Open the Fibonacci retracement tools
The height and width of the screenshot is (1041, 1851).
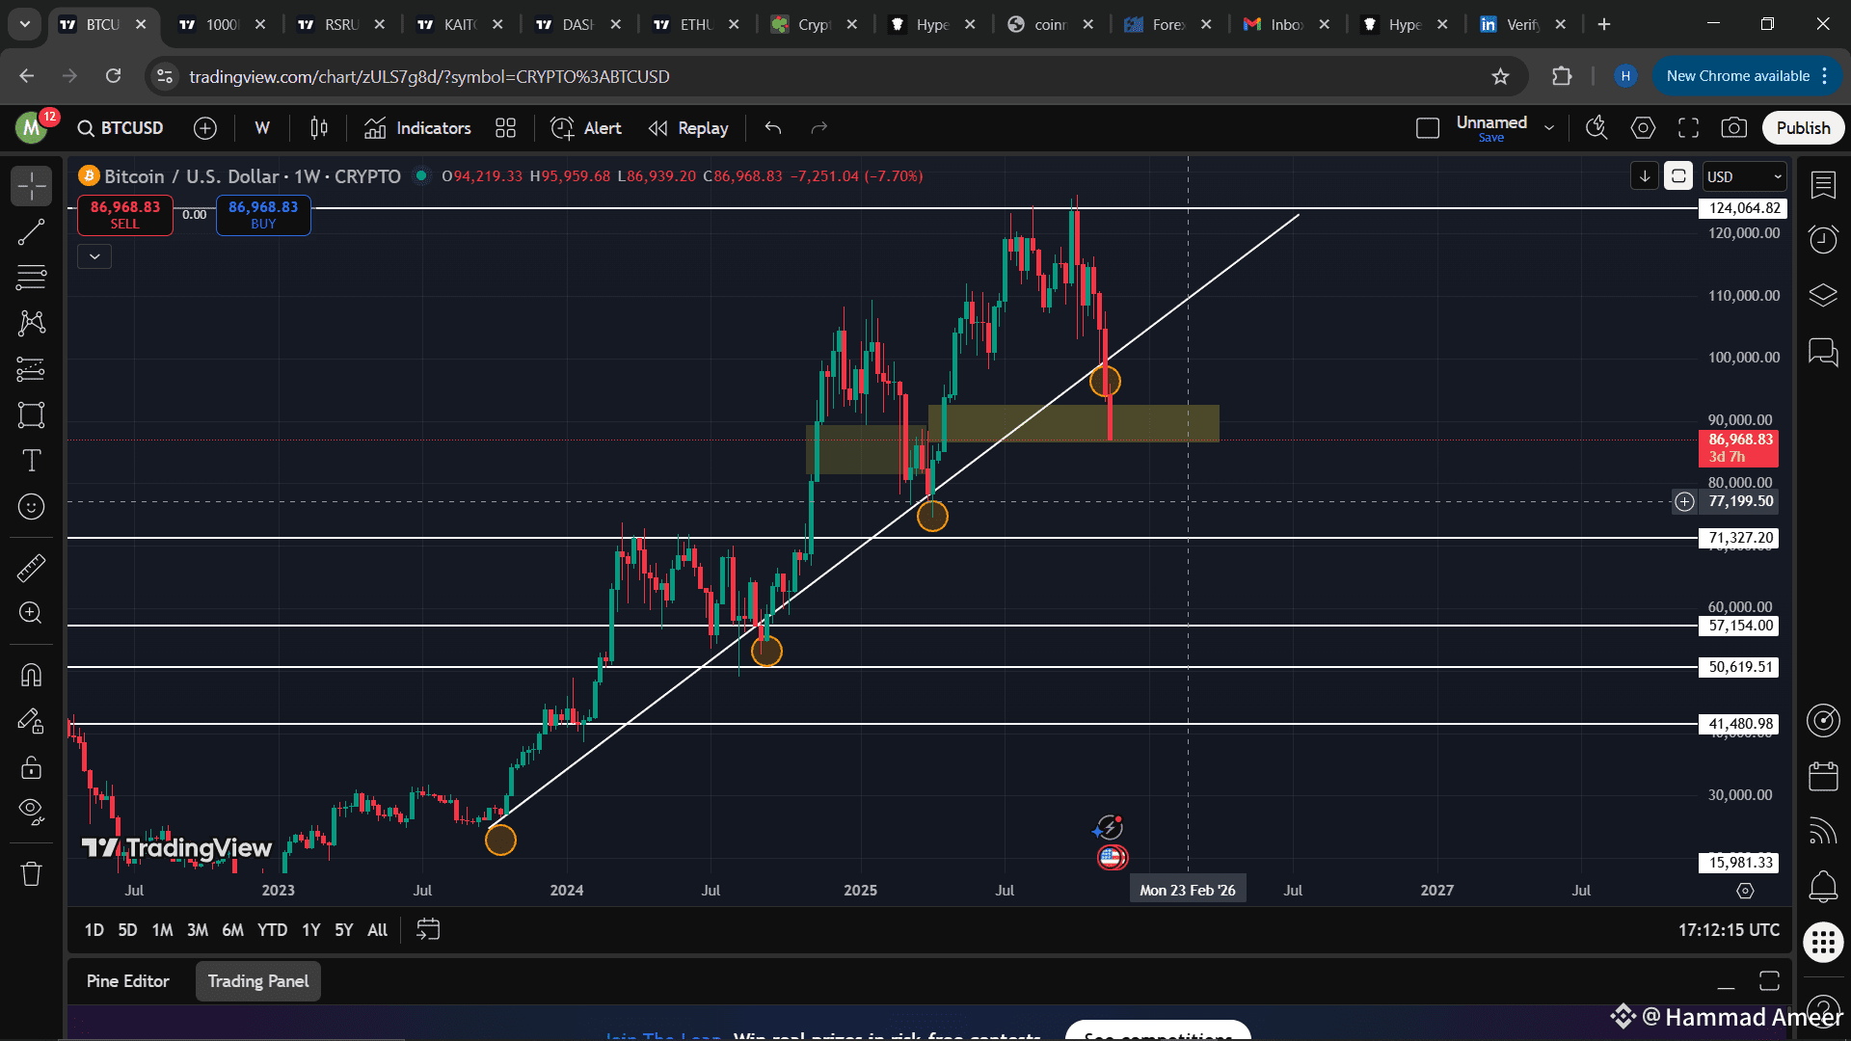pyautogui.click(x=31, y=278)
